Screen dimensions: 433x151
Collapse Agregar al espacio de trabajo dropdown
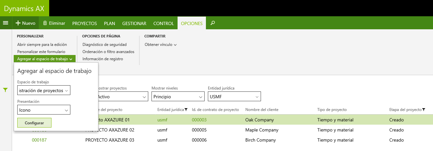[45, 59]
